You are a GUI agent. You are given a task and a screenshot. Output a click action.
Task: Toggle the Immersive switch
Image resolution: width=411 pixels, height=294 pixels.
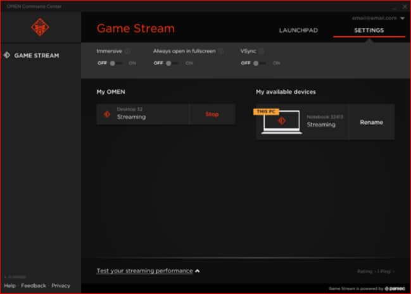click(115, 63)
